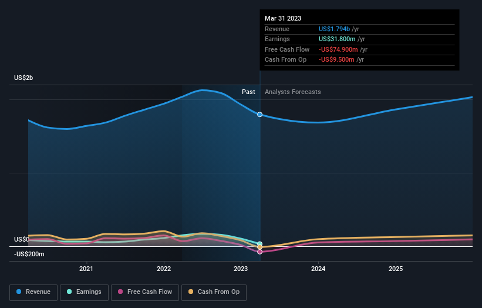This screenshot has height=308, width=482.
Task: Click the 2024 x-axis label
Action: (x=318, y=269)
